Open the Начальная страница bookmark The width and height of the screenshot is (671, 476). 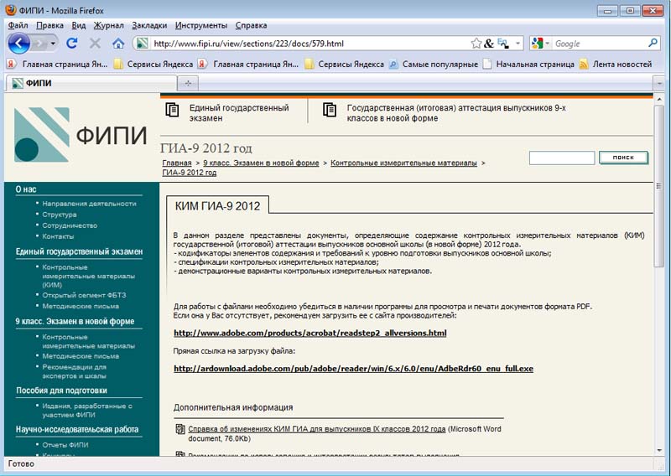[528, 65]
